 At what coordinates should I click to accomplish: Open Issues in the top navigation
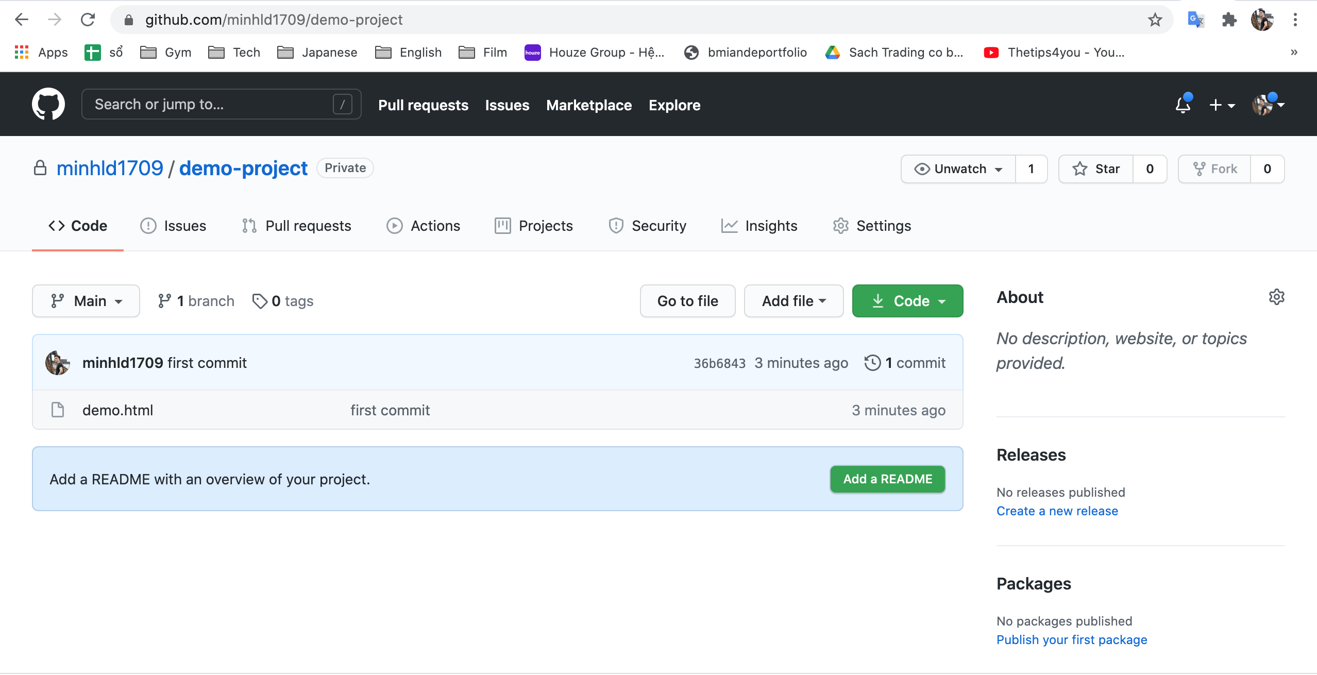pos(507,105)
